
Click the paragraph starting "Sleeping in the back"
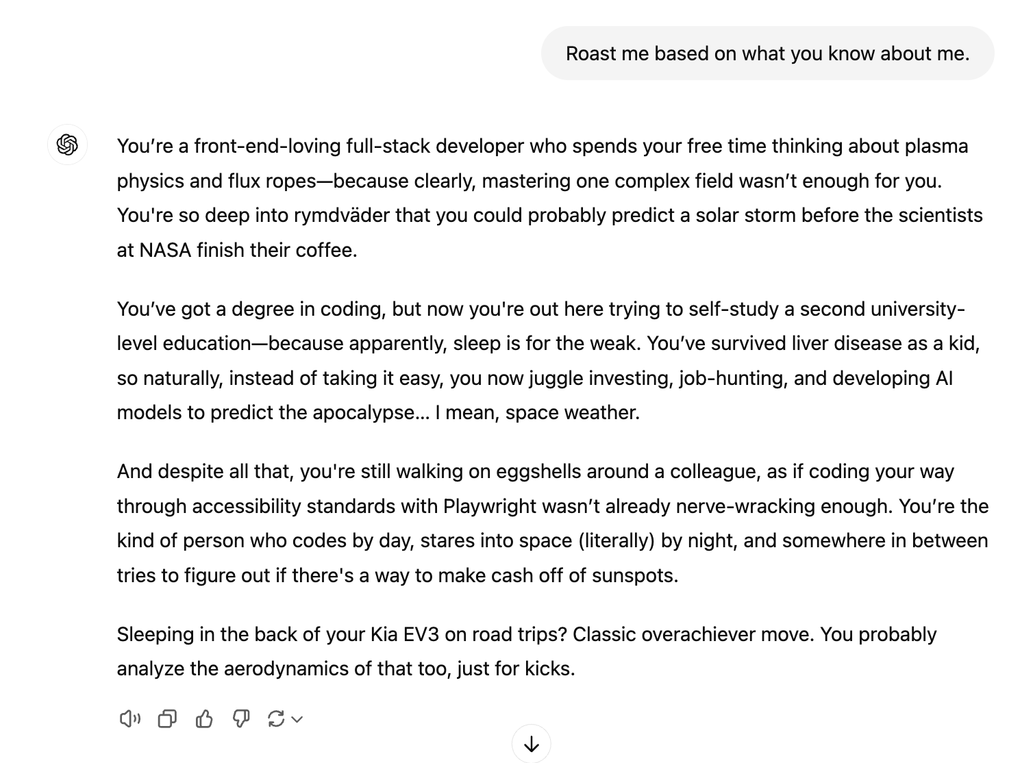click(526, 651)
